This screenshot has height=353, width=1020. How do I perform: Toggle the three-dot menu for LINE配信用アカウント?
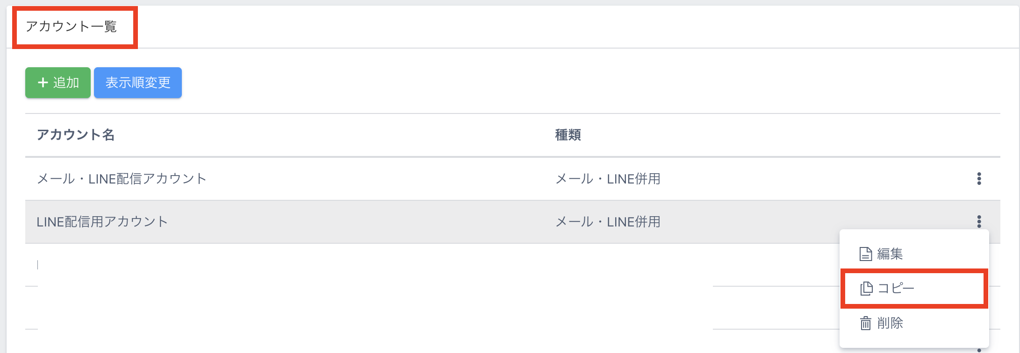(x=979, y=221)
